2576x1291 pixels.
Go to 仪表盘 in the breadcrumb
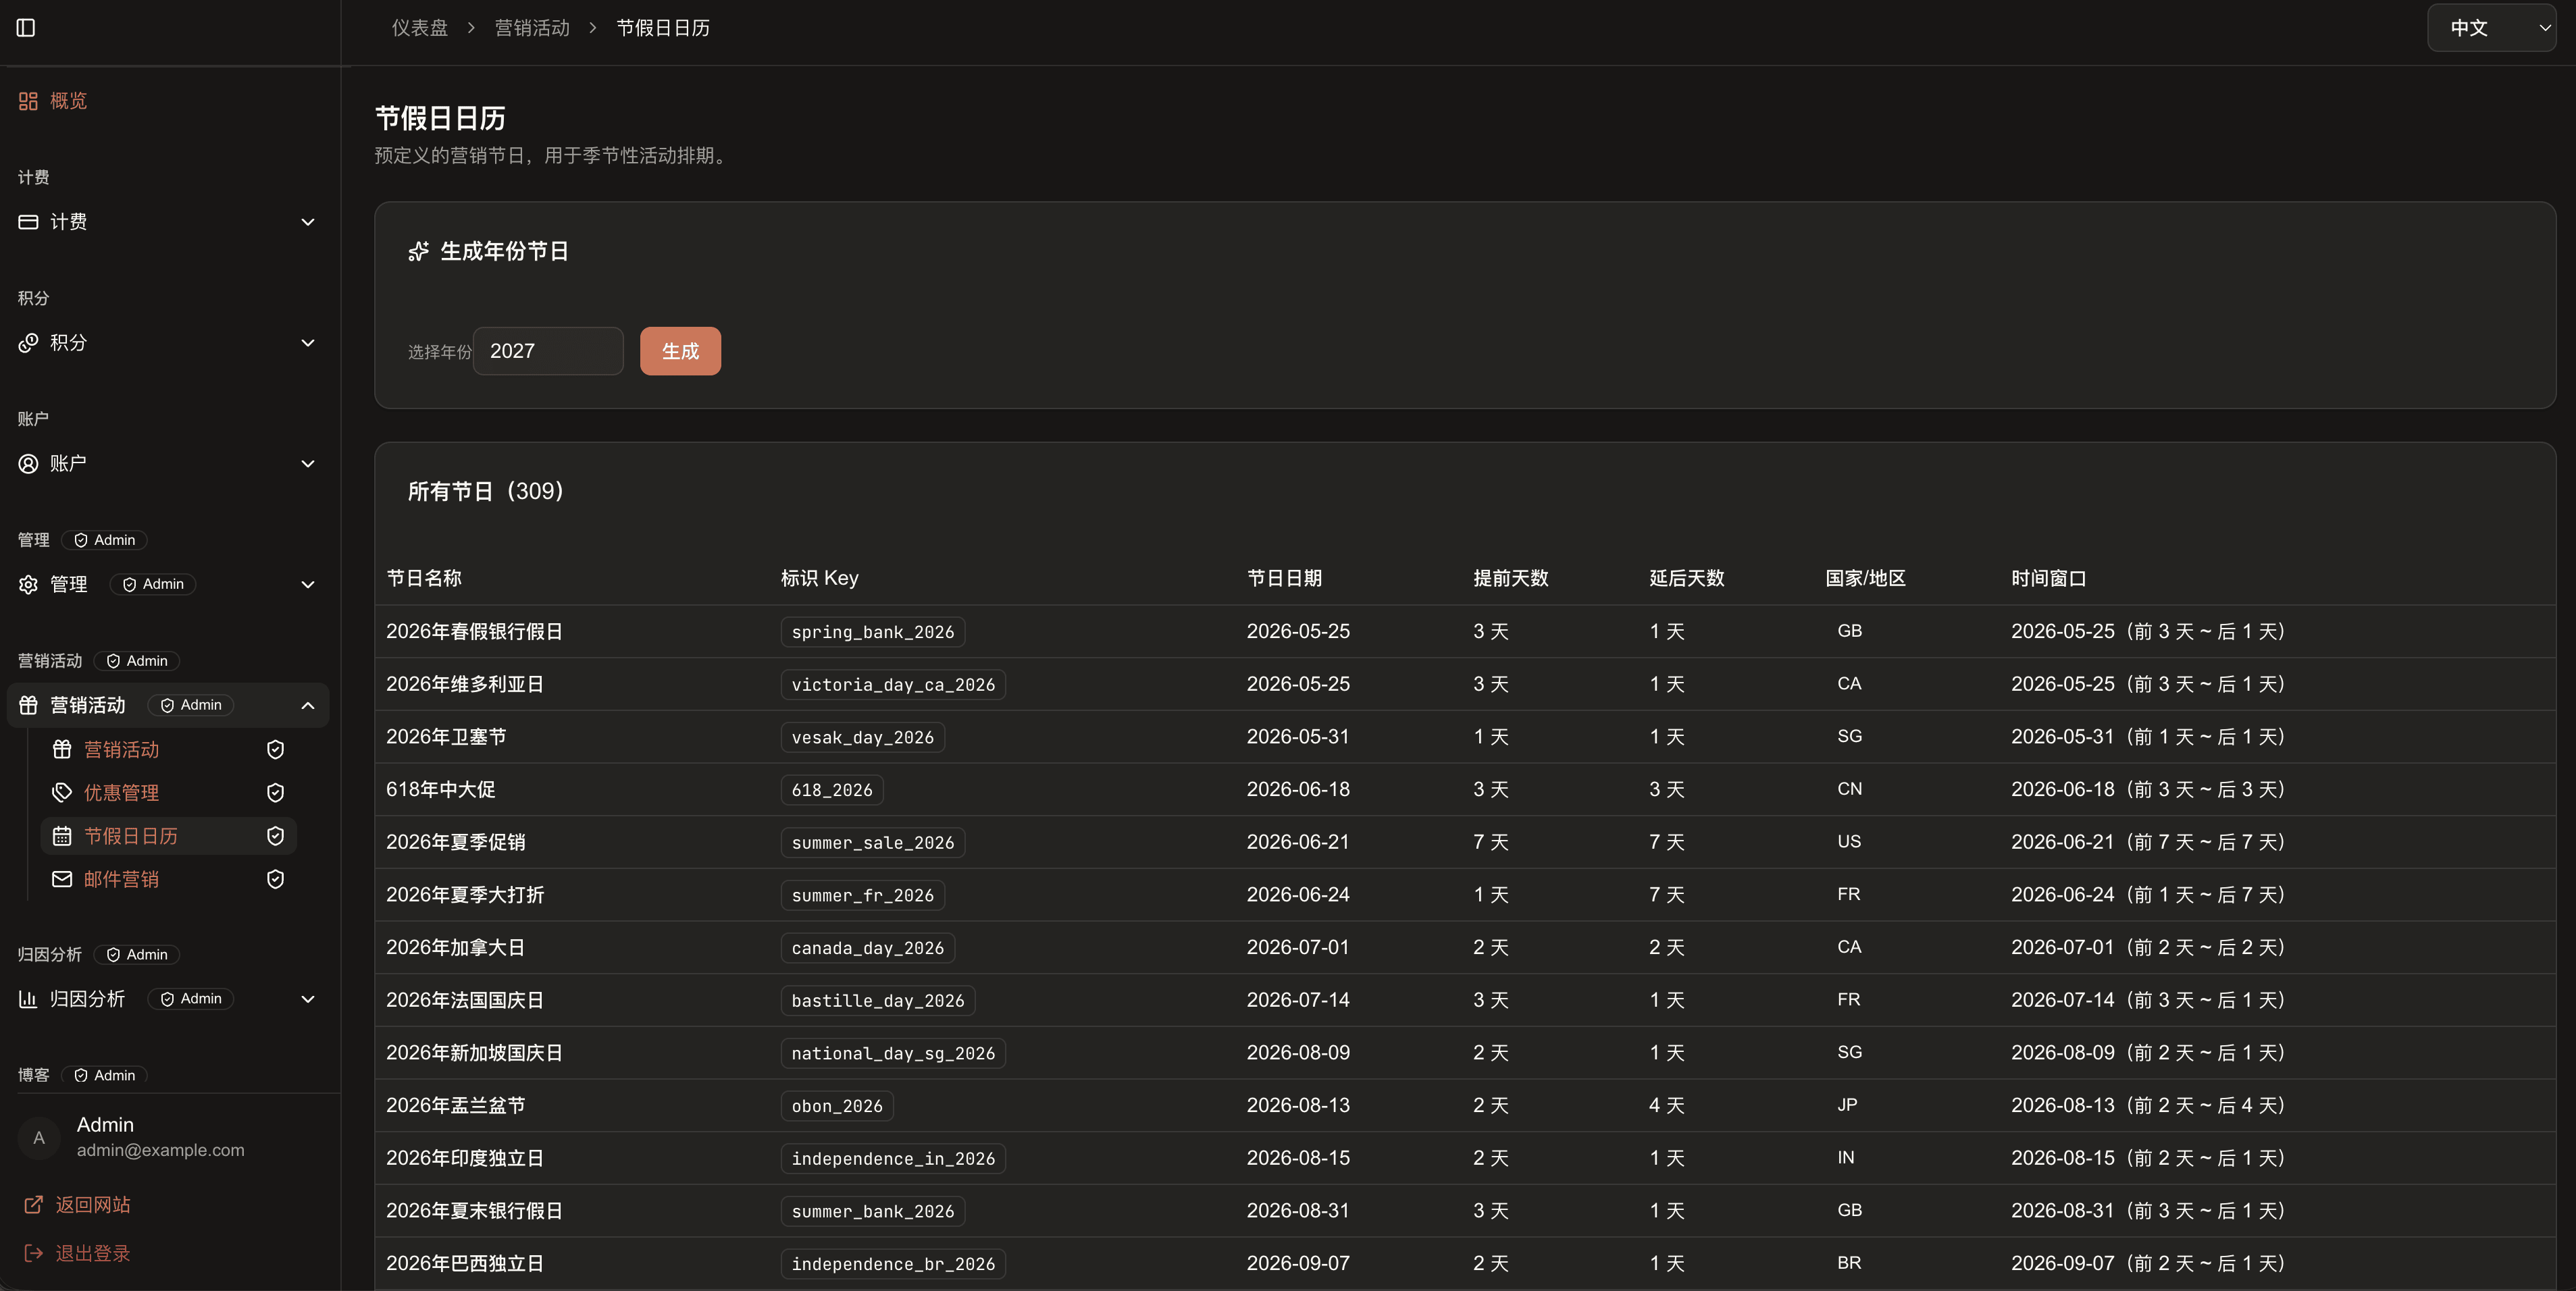pyautogui.click(x=419, y=28)
